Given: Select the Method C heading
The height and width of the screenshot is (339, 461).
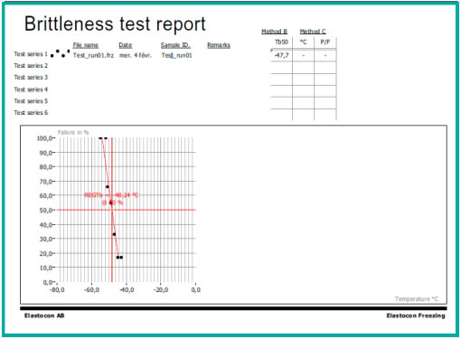Looking at the screenshot, I should coord(313,32).
